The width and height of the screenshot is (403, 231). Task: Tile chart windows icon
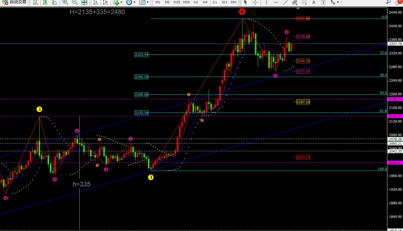[84, 3]
